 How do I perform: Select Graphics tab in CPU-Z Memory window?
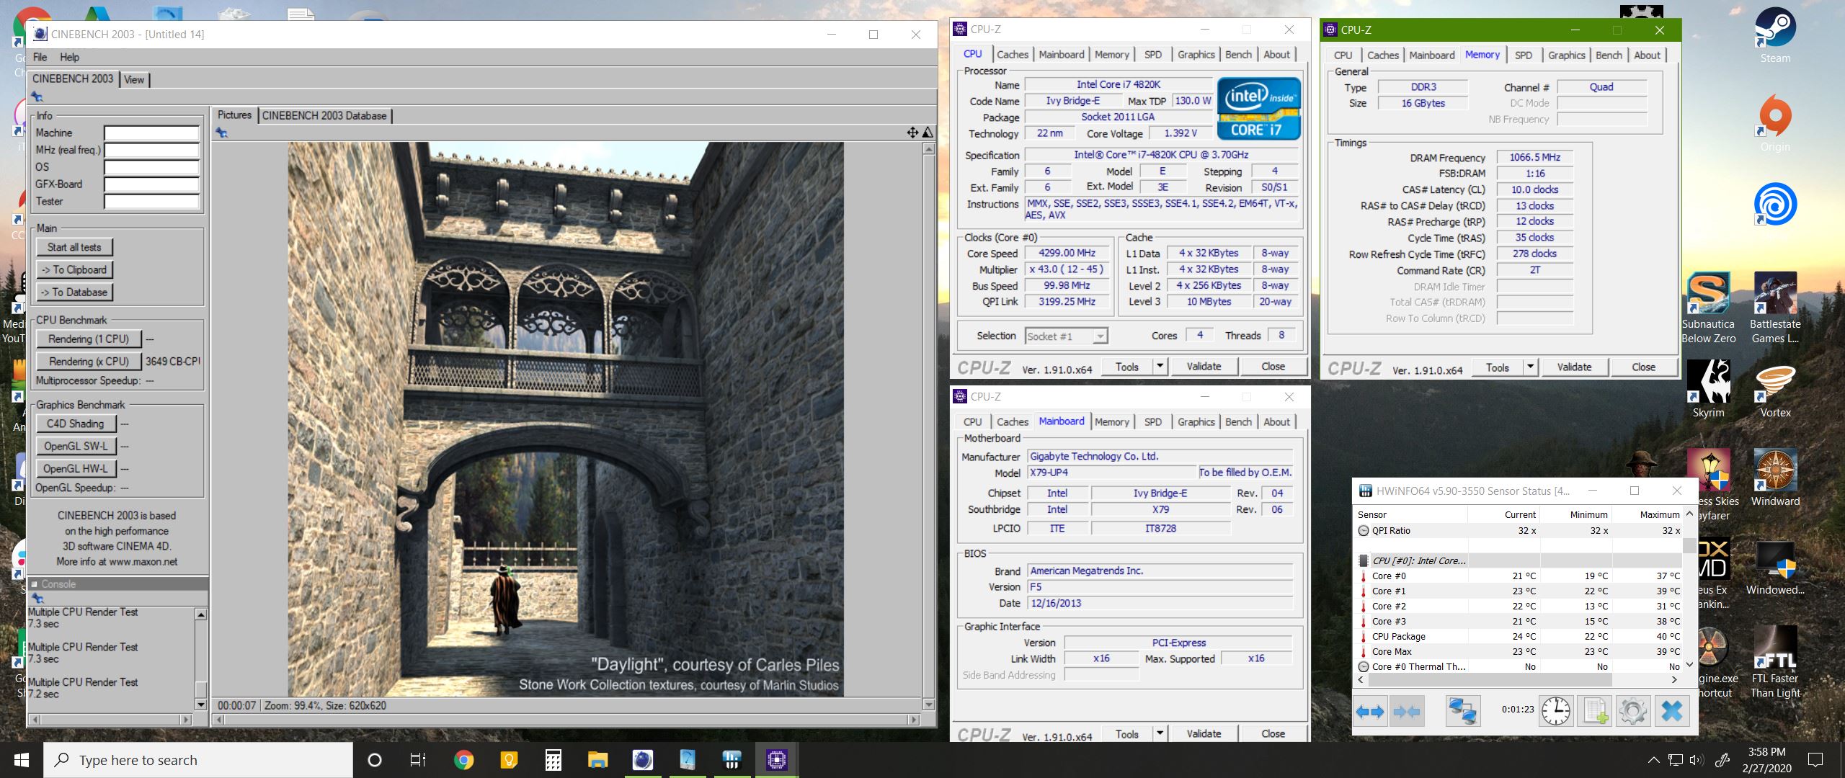1566,55
